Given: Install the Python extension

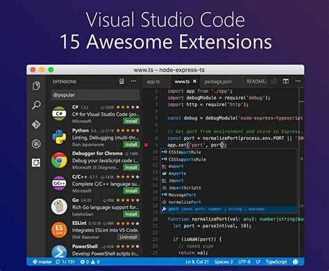Looking at the screenshot, I should coord(131,144).
